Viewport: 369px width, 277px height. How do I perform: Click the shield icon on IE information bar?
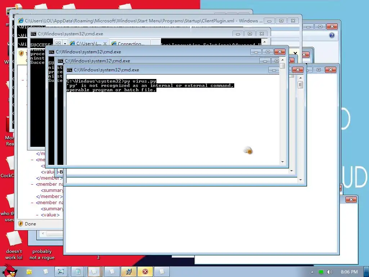pos(21,53)
